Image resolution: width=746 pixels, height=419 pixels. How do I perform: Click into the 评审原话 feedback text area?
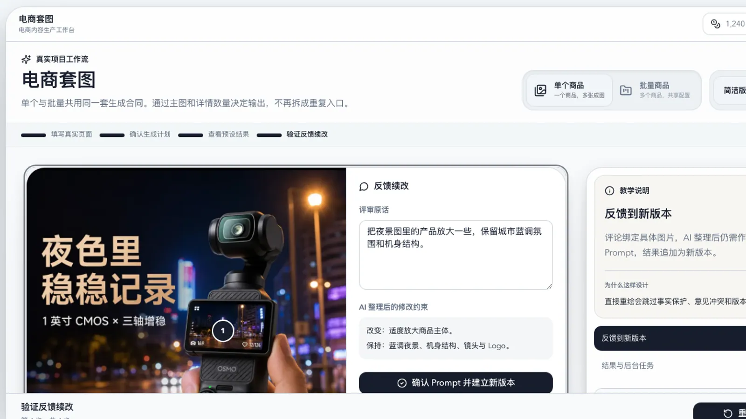pyautogui.click(x=456, y=255)
